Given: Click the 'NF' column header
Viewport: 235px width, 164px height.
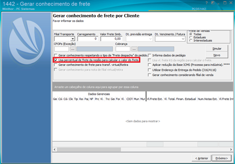Looking at the screenshot, I should [x=92, y=99].
